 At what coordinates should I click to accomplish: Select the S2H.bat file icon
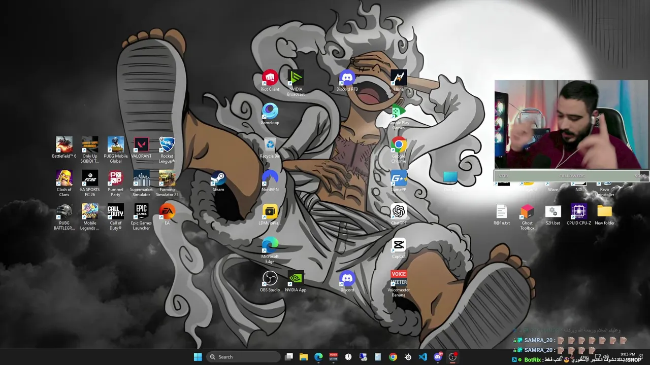tap(553, 214)
